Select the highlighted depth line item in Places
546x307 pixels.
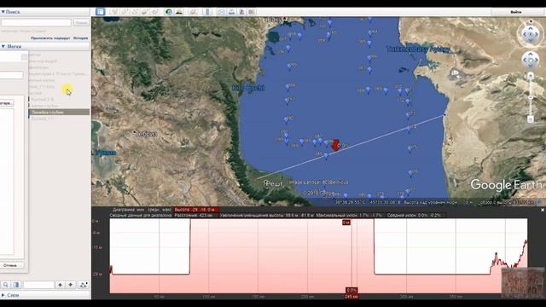[59, 112]
